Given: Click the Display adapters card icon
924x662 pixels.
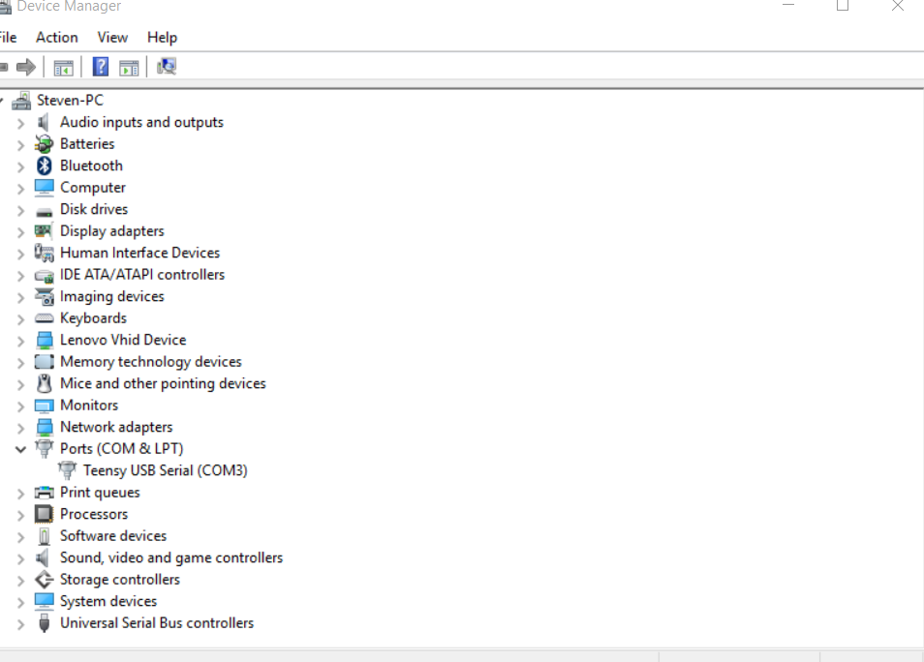Looking at the screenshot, I should [44, 231].
